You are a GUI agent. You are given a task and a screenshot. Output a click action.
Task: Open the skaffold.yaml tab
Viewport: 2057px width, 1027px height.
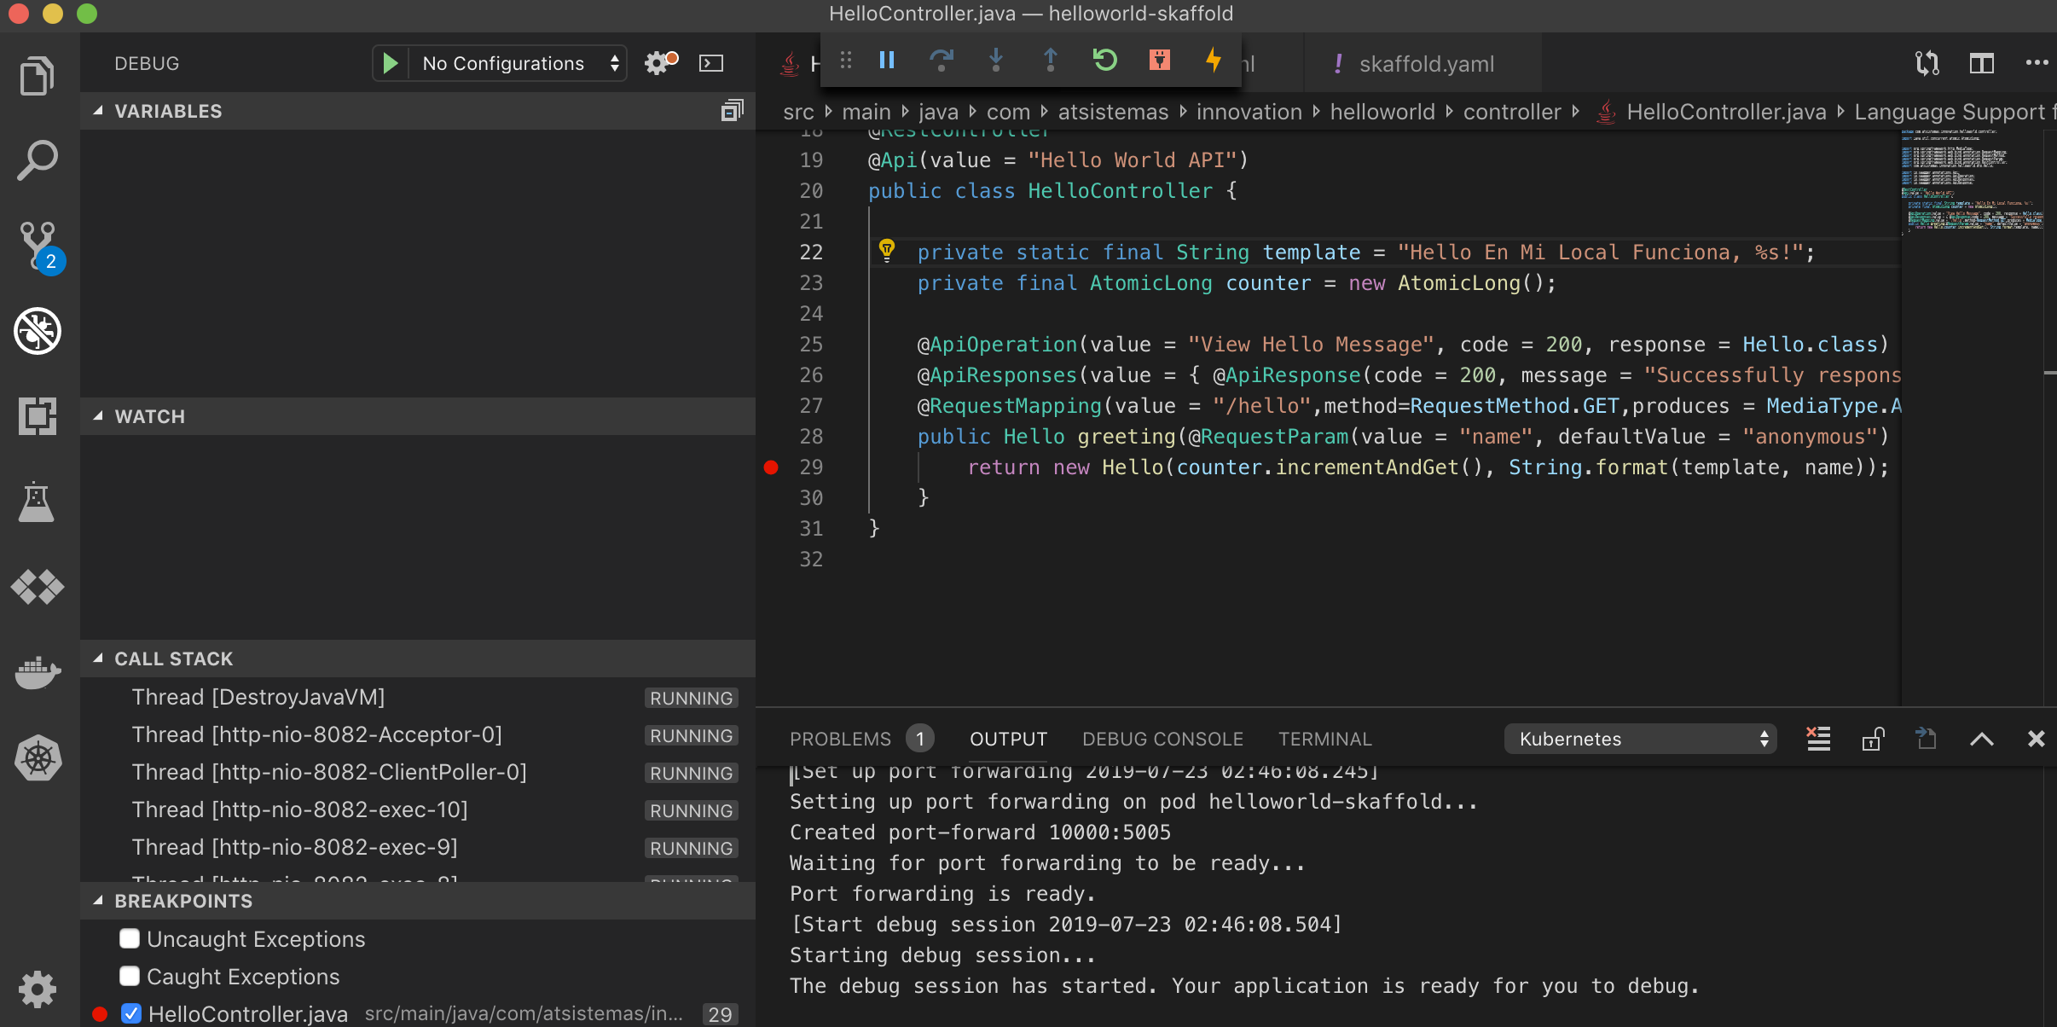click(x=1428, y=63)
